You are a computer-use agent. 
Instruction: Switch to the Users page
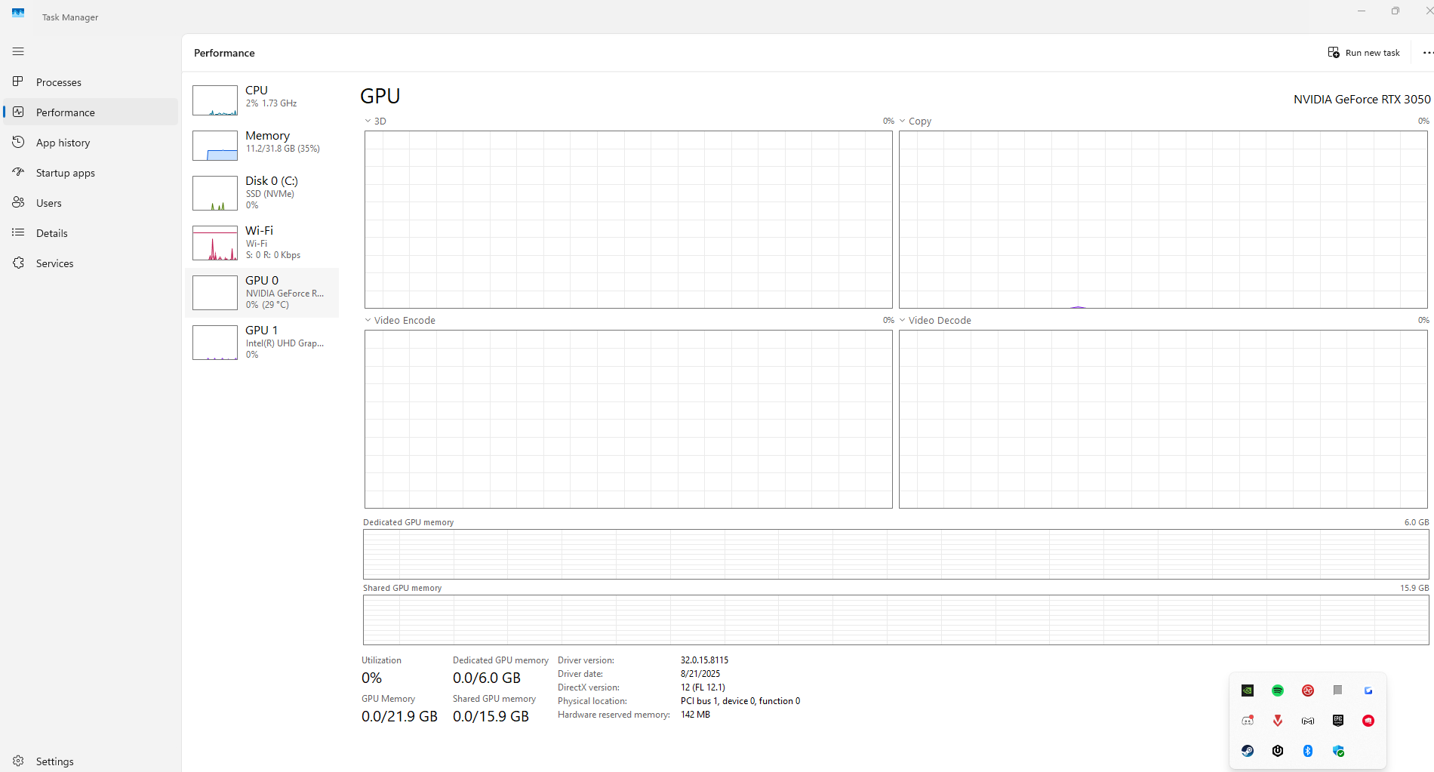click(91, 203)
